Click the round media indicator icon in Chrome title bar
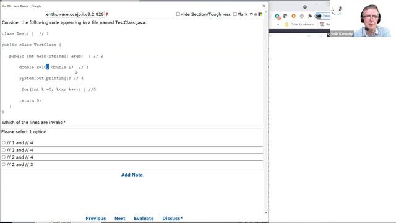The image size is (396, 223). coord(305,7)
